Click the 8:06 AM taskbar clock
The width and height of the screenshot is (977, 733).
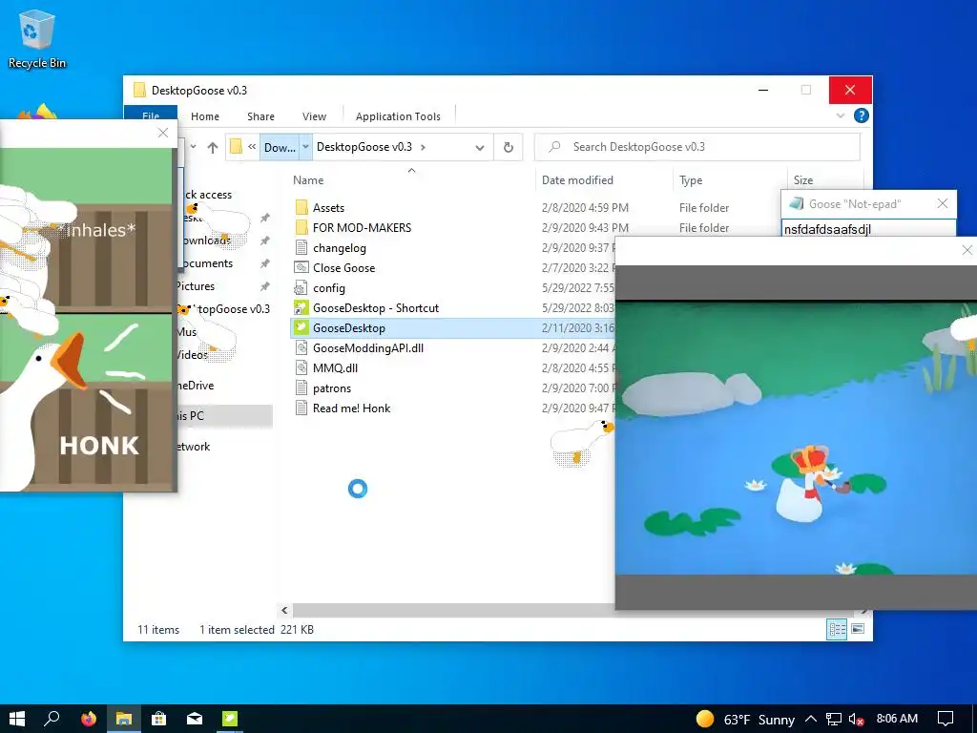click(897, 719)
